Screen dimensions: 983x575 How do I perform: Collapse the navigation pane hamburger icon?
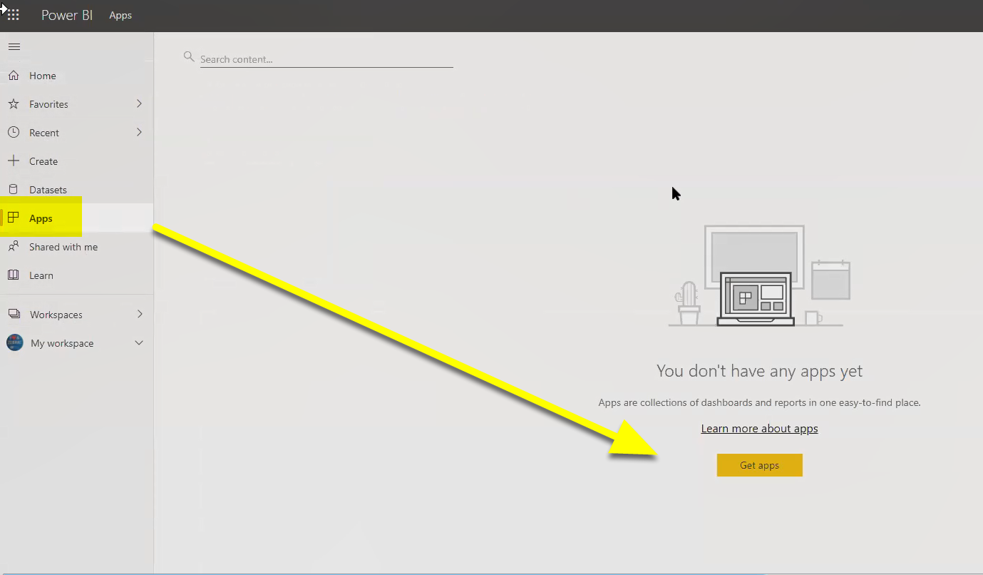14,47
